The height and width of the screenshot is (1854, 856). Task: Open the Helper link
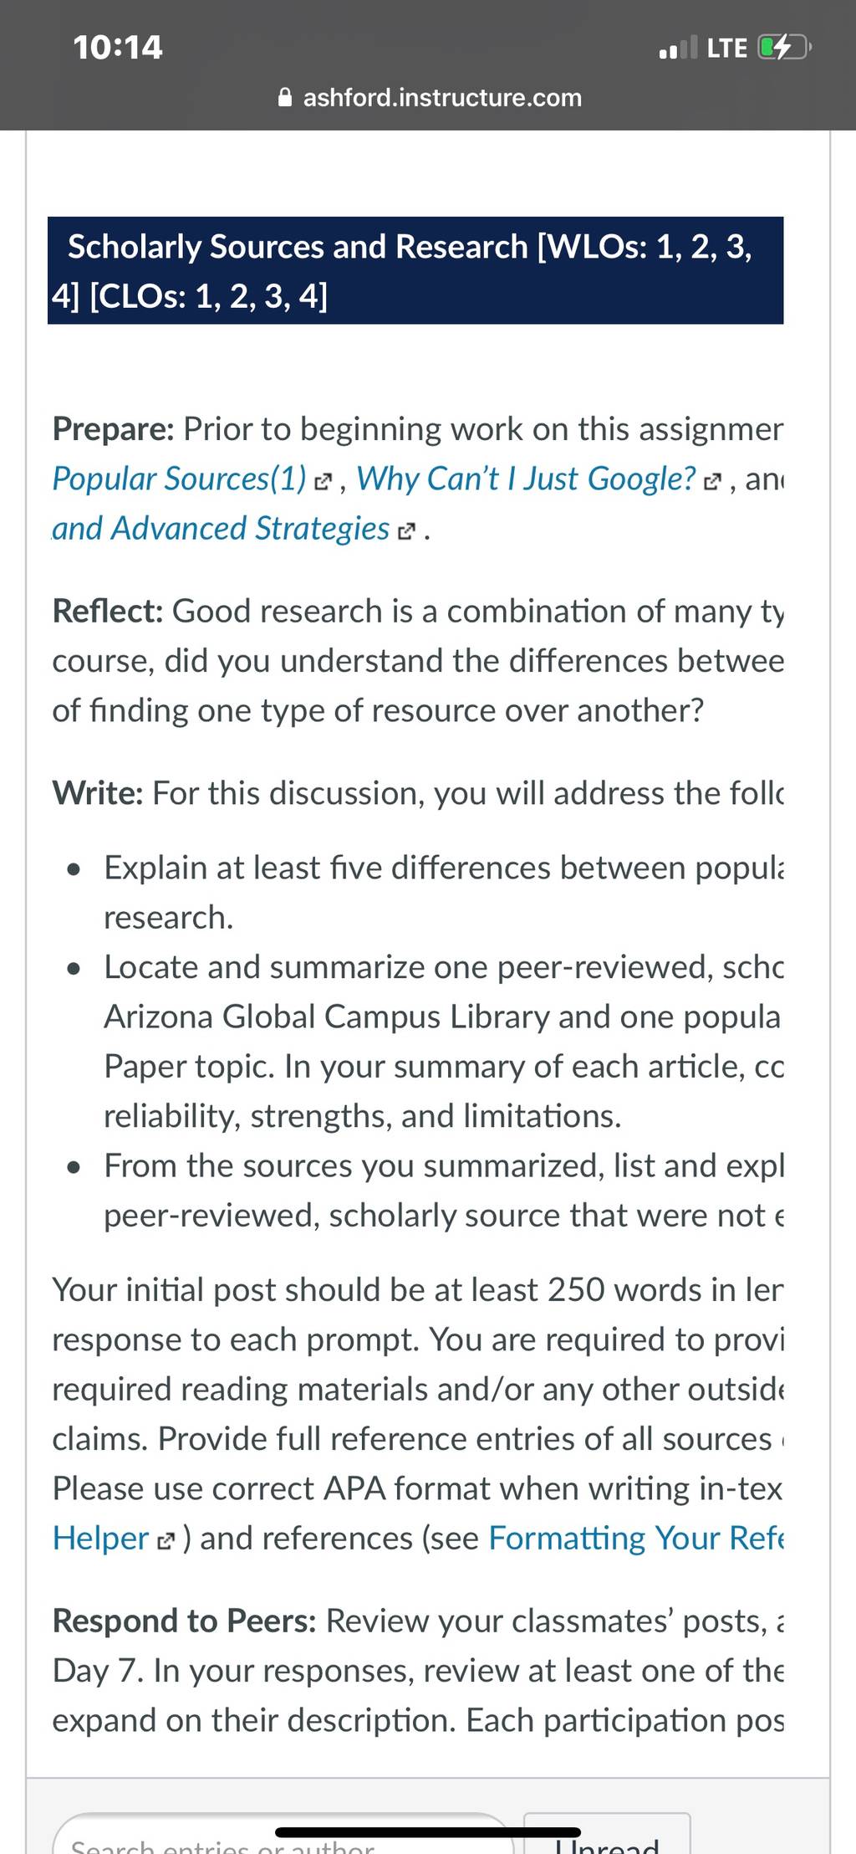[x=100, y=1538]
